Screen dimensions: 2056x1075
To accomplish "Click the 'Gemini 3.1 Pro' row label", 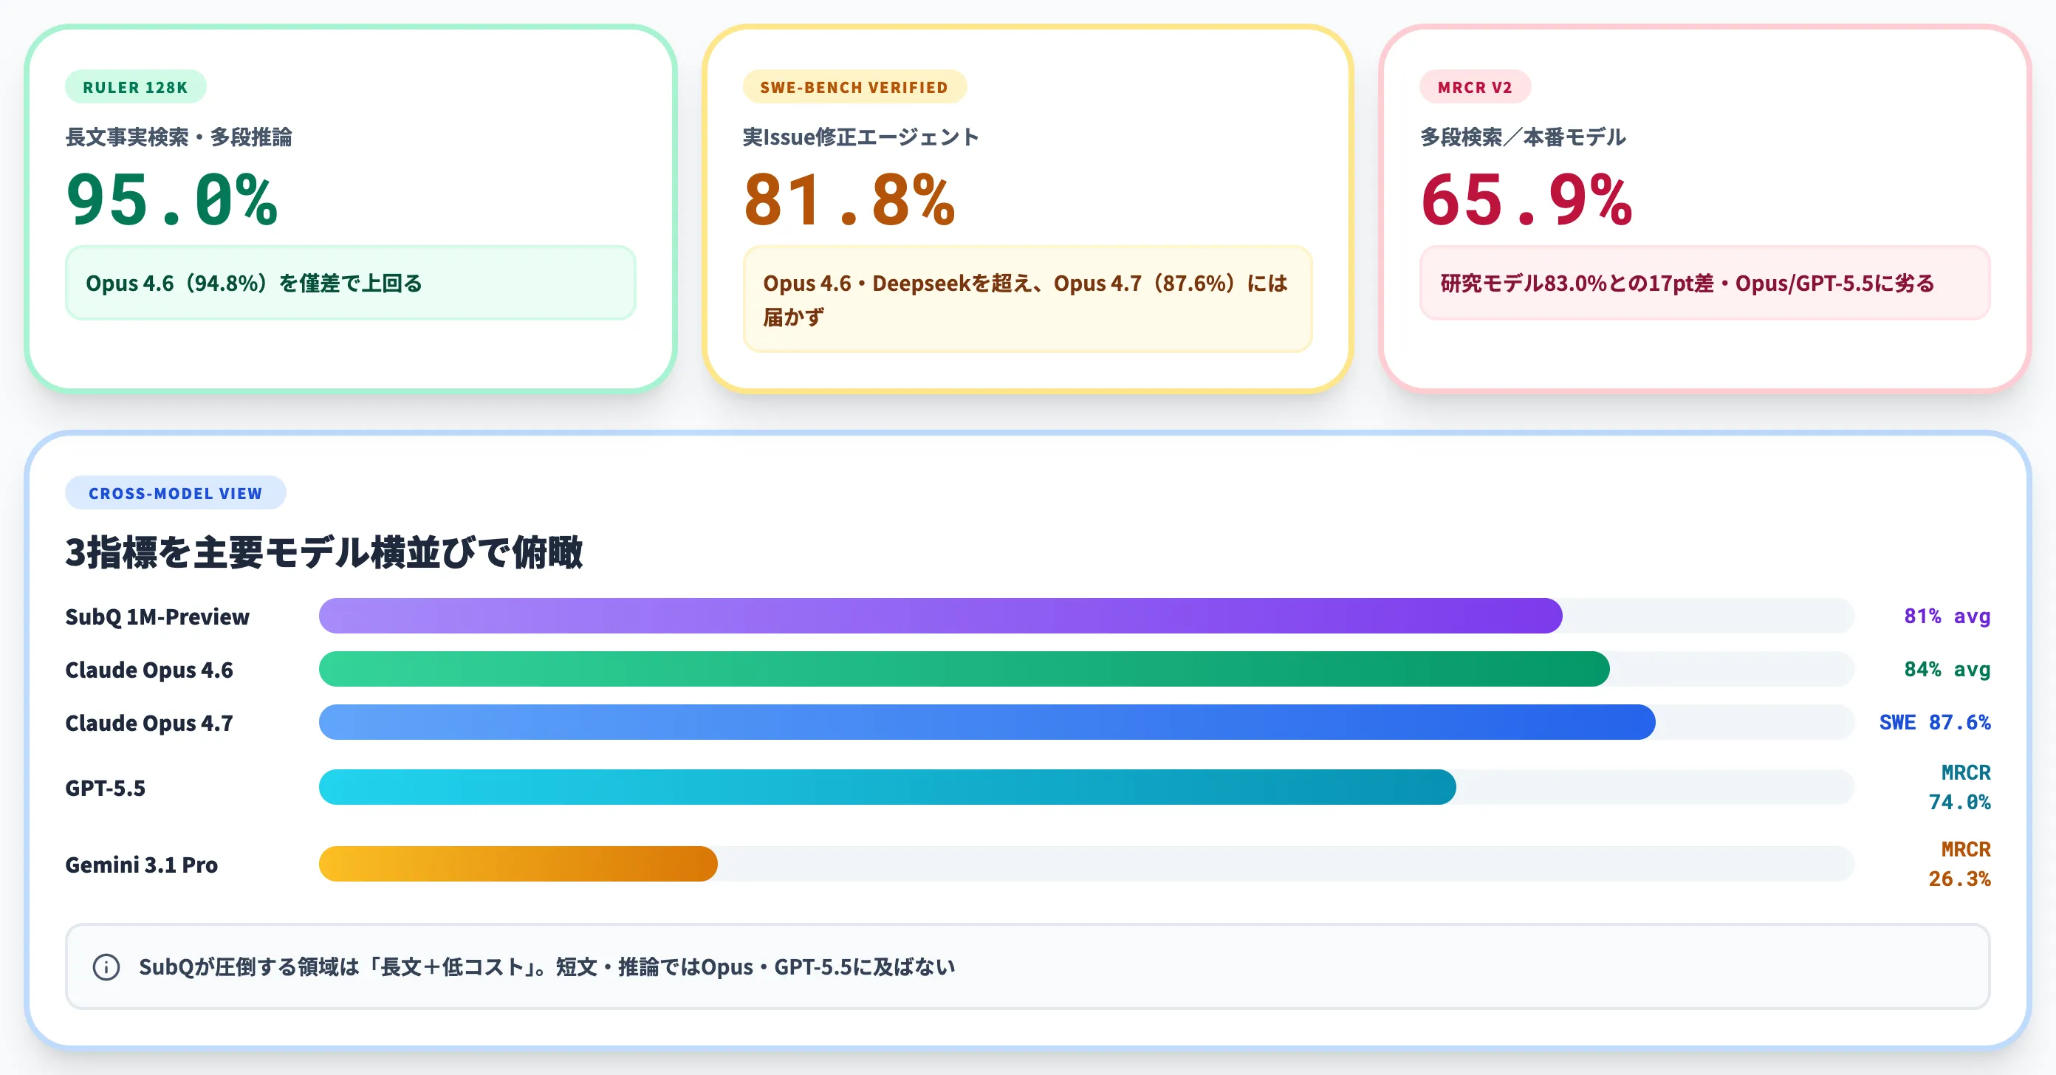I will (141, 865).
